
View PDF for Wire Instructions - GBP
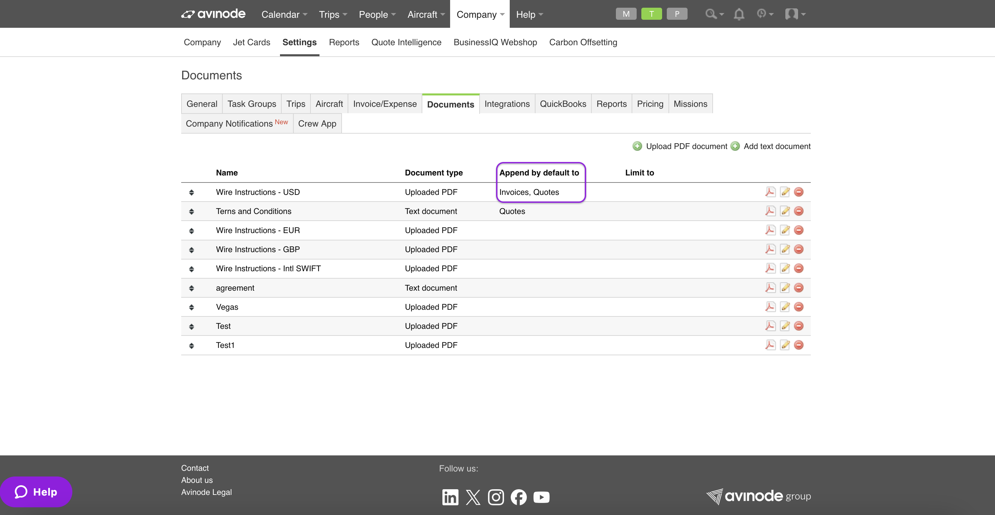tap(770, 249)
